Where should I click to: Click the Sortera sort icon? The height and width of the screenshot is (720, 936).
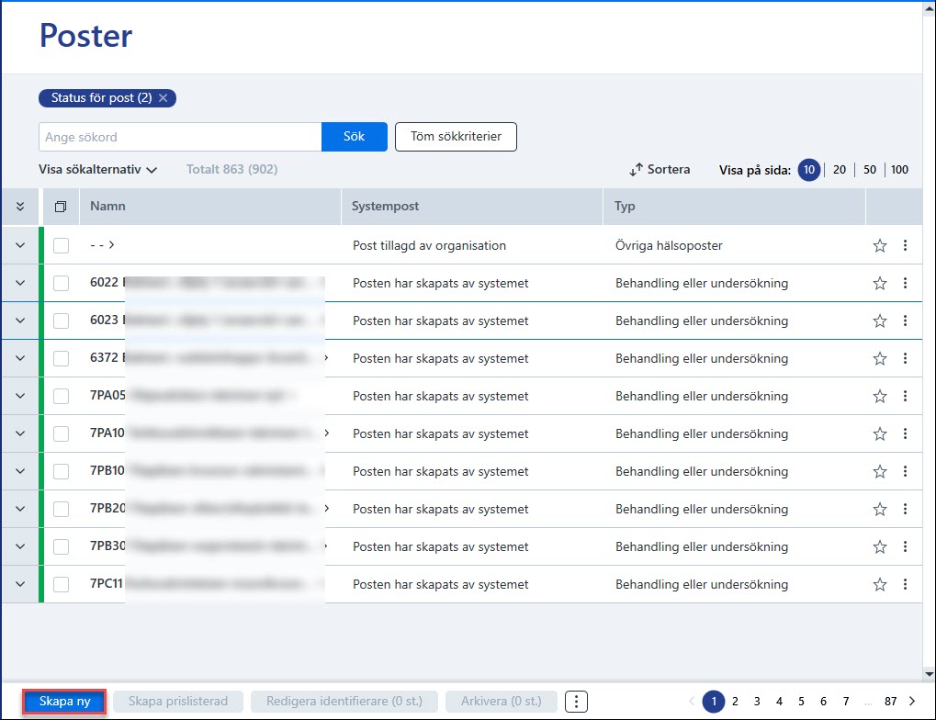(636, 170)
